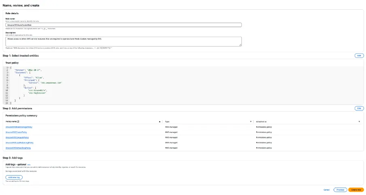Viewport: 366px width, 195px height.
Task: Click Step 3: Add tags heading
Action: [x=13, y=158]
